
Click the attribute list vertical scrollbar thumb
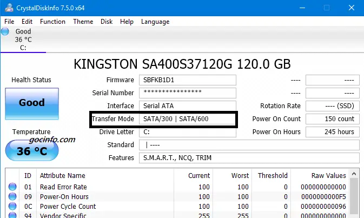click(x=354, y=196)
